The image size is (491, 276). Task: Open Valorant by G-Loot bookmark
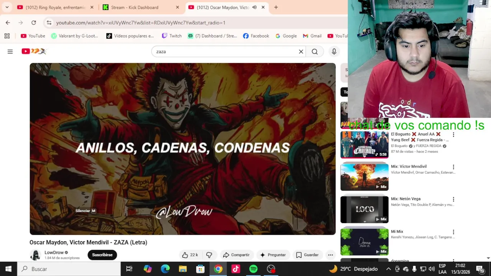coord(74,36)
